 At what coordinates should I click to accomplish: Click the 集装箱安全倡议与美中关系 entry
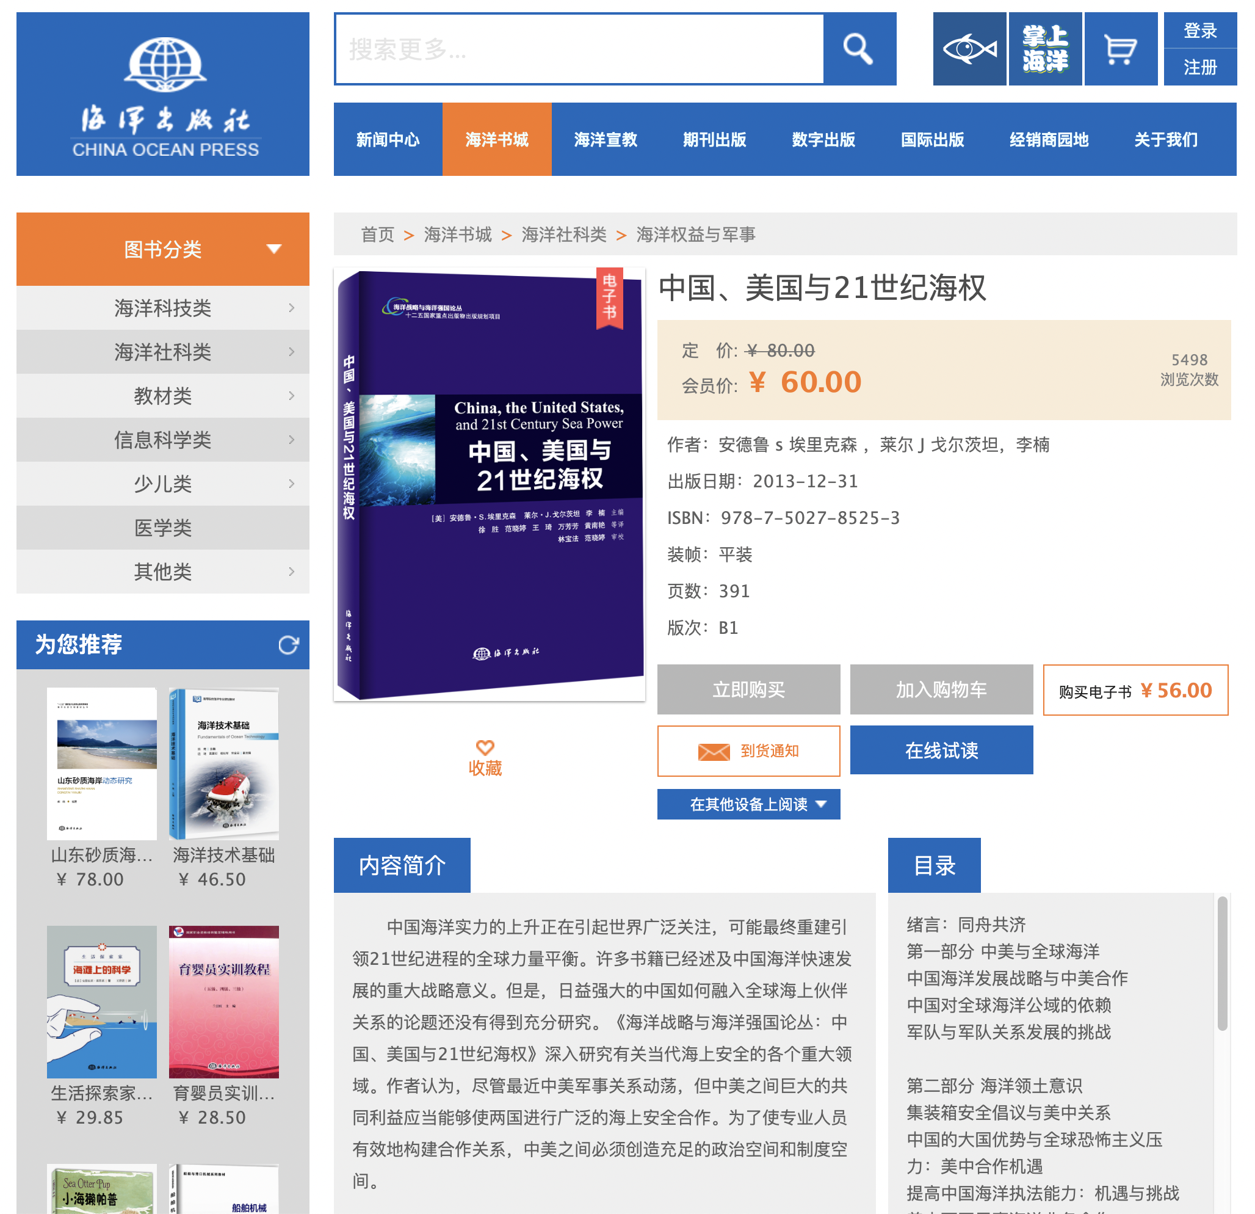(1008, 1113)
